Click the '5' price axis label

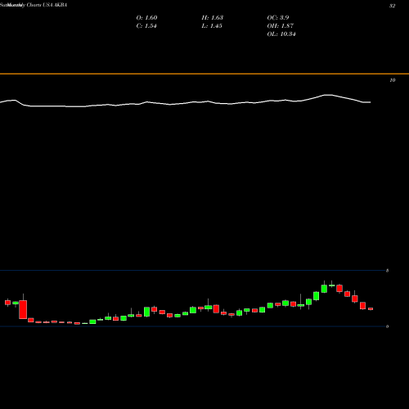387,271
